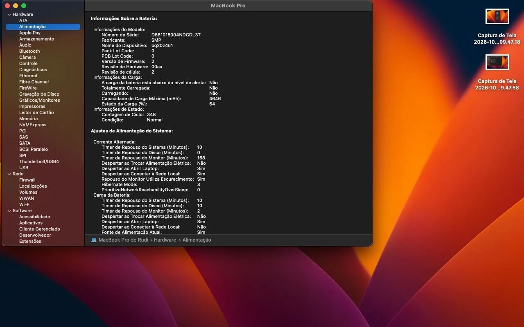The height and width of the screenshot is (327, 524).
Task: Collapse the Rede section chevron
Action: [9, 174]
